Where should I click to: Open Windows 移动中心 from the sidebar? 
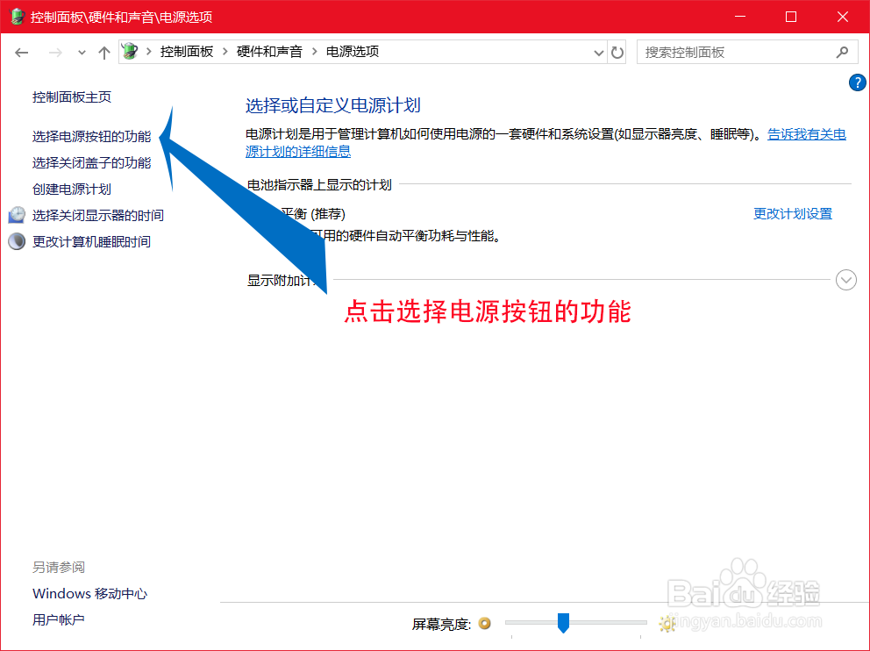(x=89, y=593)
